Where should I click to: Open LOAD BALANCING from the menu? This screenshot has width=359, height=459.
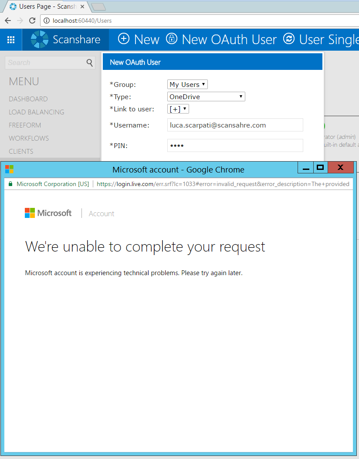(37, 112)
